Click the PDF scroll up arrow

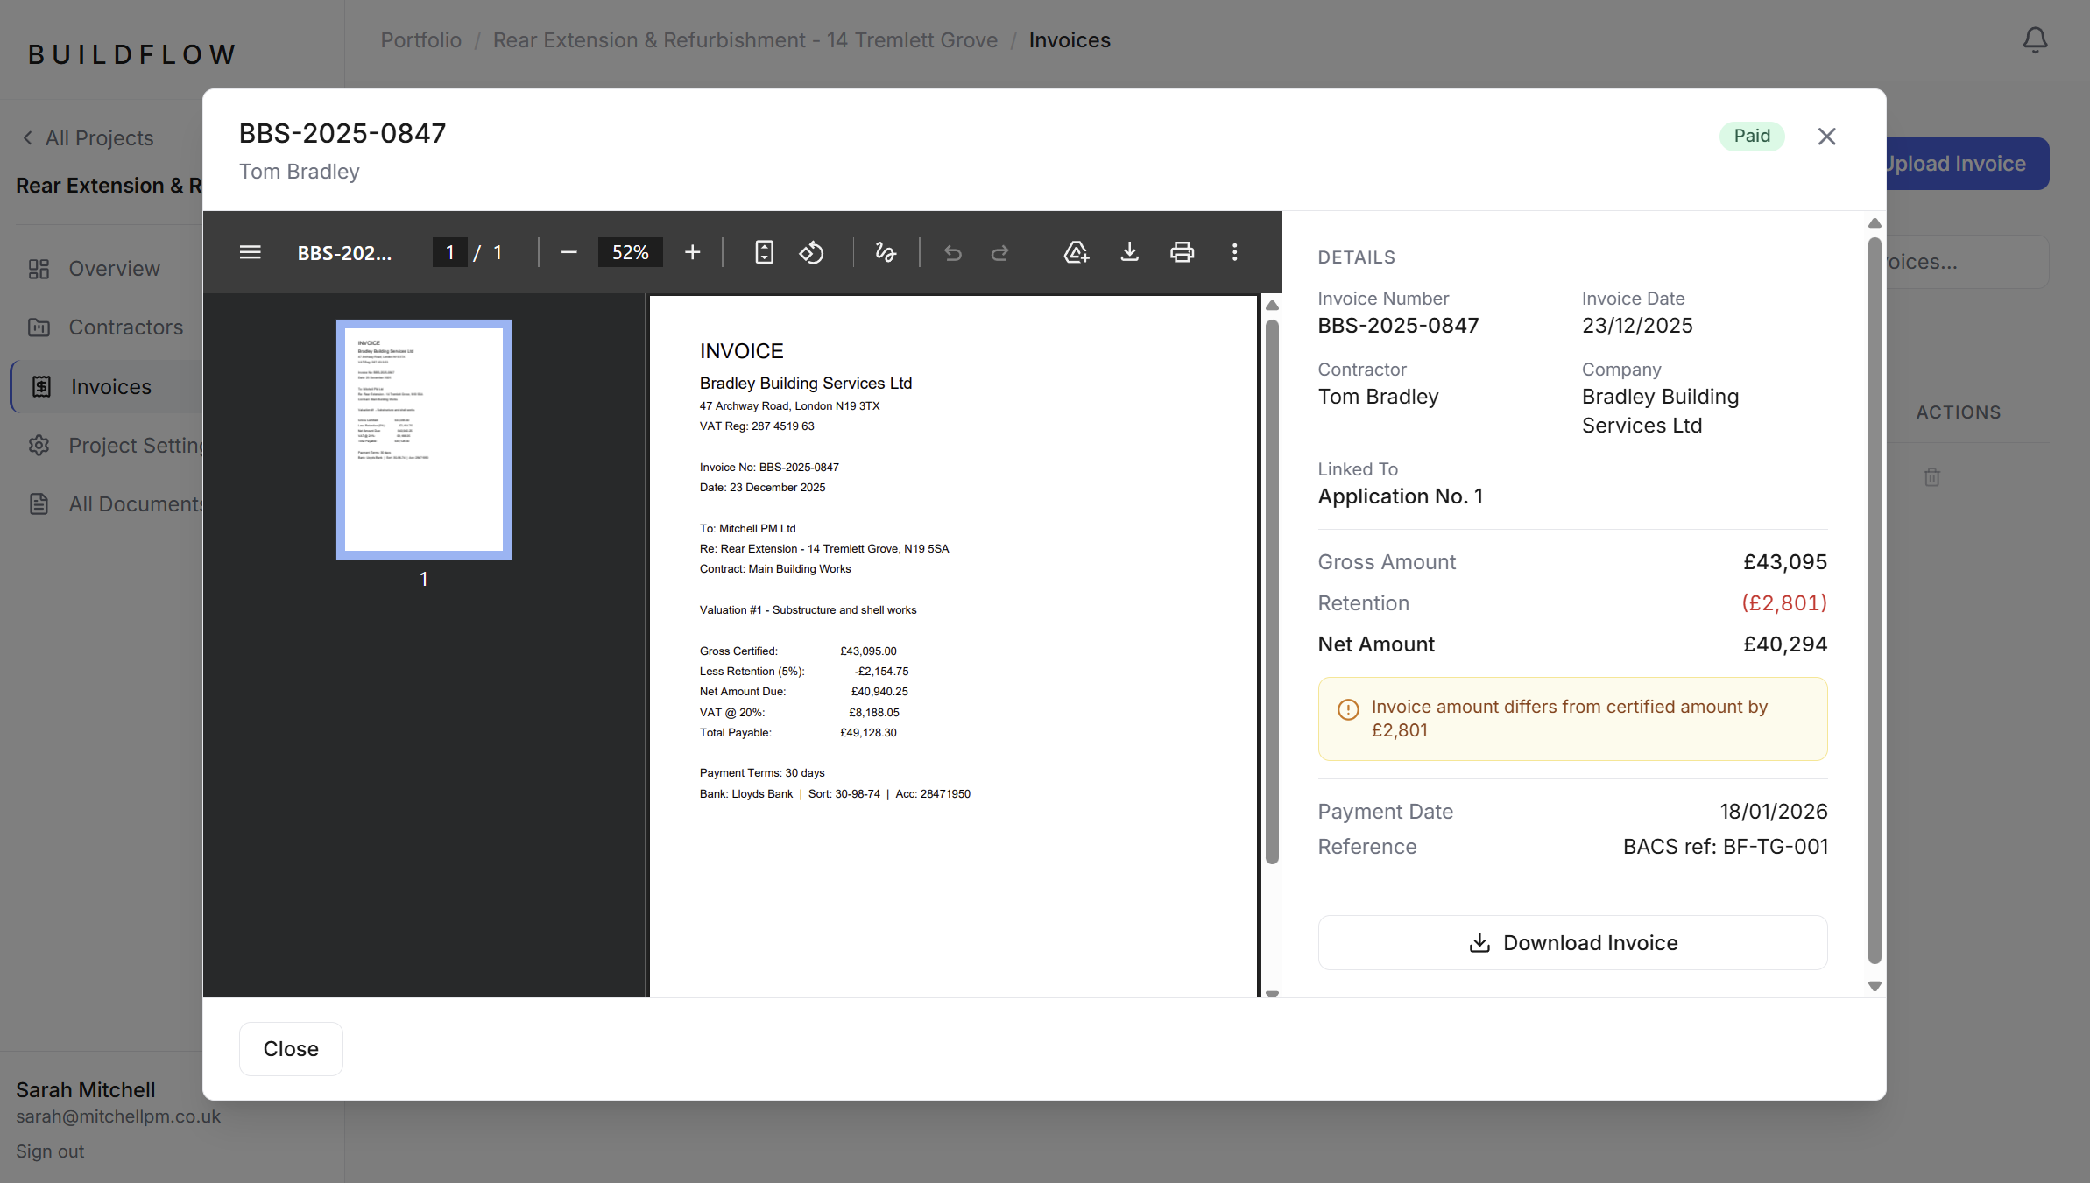click(x=1272, y=305)
